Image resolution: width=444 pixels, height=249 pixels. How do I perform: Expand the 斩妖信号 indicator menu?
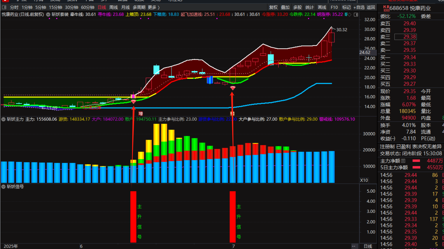click(3, 187)
